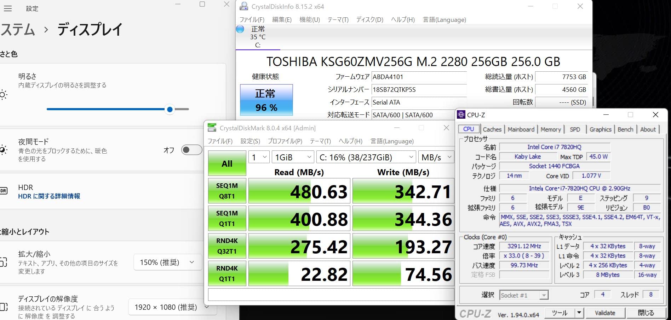Image resolution: width=671 pixels, height=320 pixels.
Task: Click the serial number field 18SB72QTKP5S
Action: pyautogui.click(x=419, y=90)
